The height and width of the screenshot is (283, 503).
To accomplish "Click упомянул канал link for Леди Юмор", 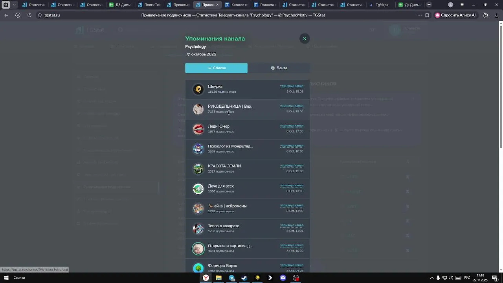I will 292,126.
